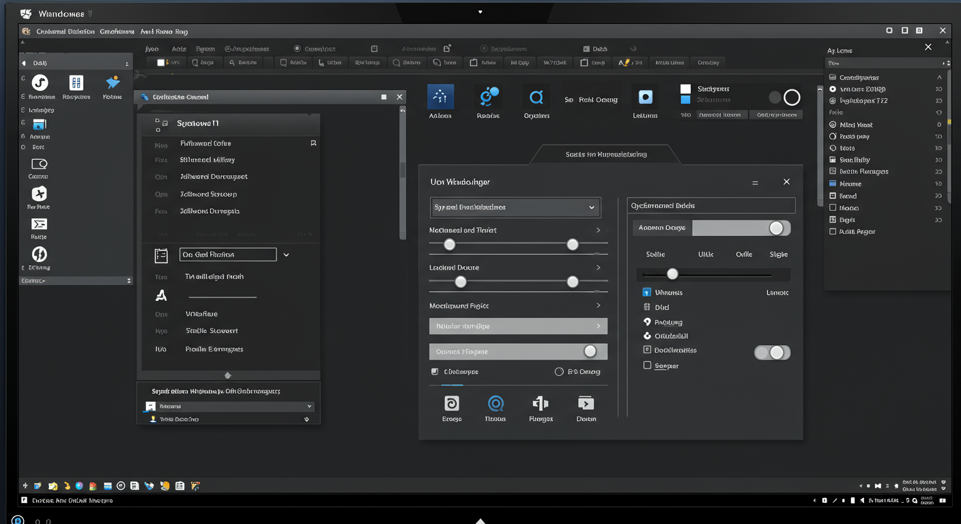Open the combo box at dialog top
961x524 pixels.
(x=515, y=207)
